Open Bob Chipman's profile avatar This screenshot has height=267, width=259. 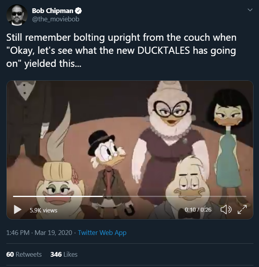17,15
